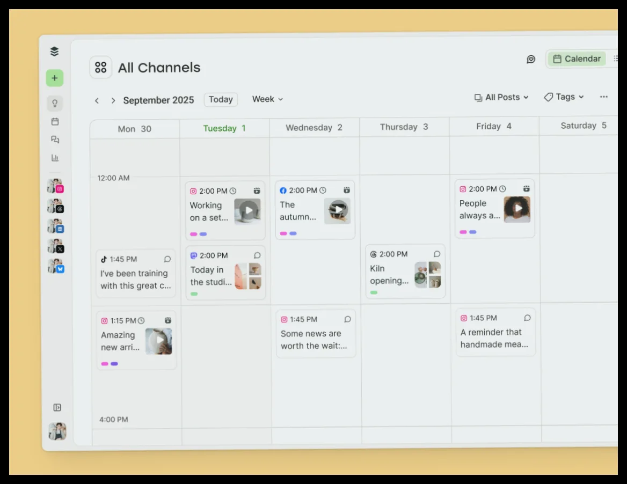
Task: Go to the previous week
Action: (97, 101)
